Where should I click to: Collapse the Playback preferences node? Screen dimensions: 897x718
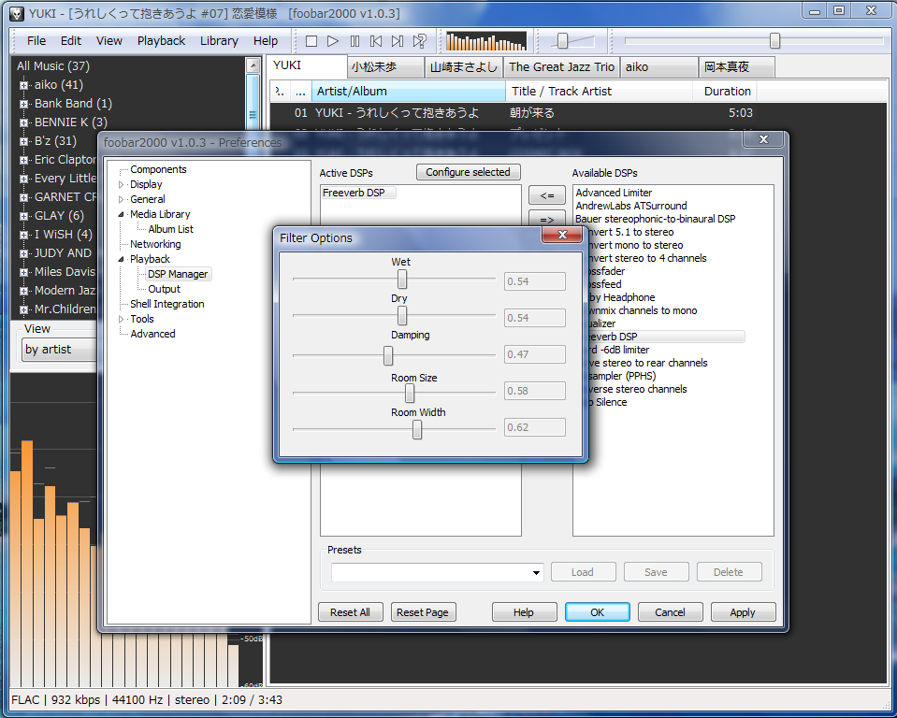coord(122,260)
